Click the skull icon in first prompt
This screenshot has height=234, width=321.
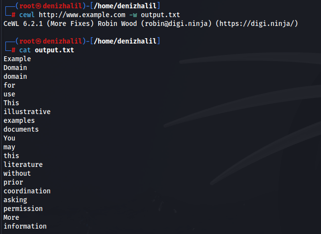[x=38, y=6]
